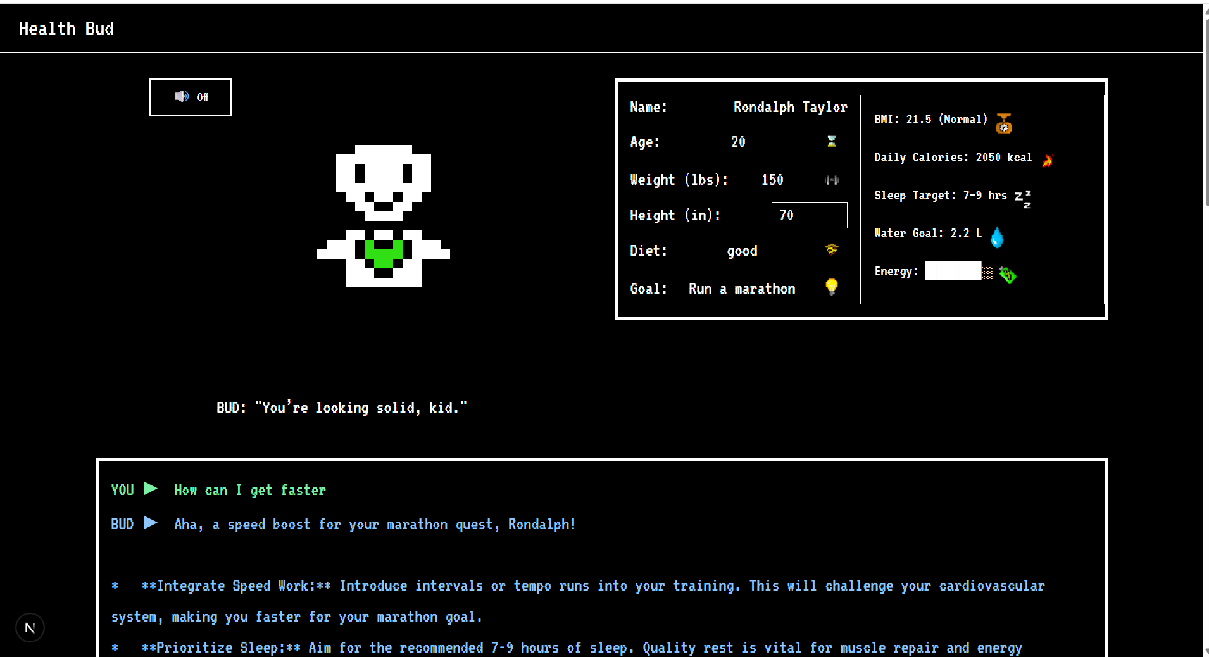Click the Integrate Speed Work bullet text
This screenshot has width=1209, height=657.
coord(578,601)
